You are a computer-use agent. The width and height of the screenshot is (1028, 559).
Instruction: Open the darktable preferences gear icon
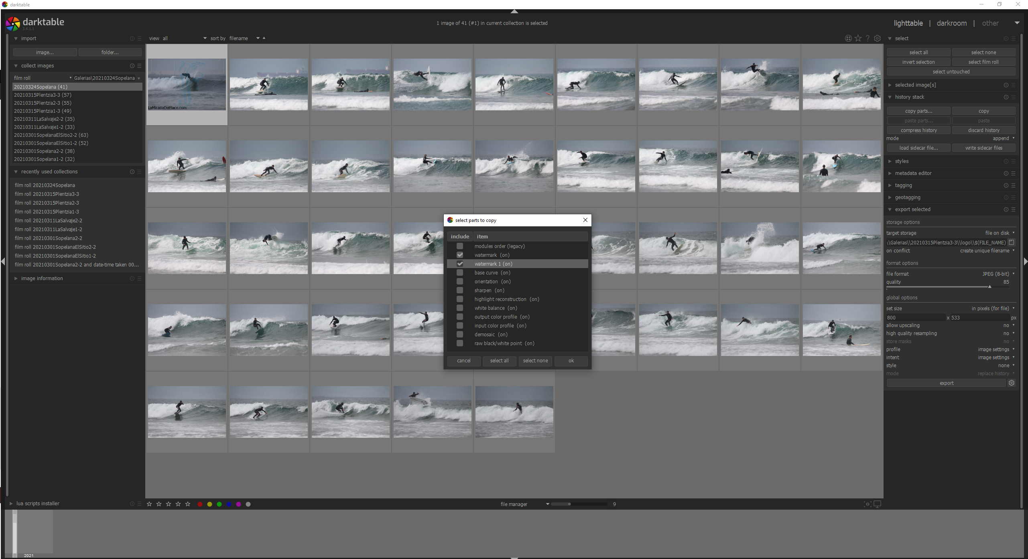877,38
